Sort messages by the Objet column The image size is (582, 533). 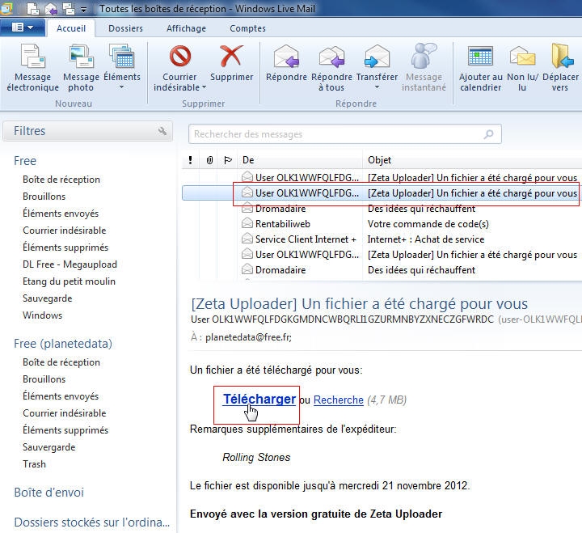click(x=472, y=160)
